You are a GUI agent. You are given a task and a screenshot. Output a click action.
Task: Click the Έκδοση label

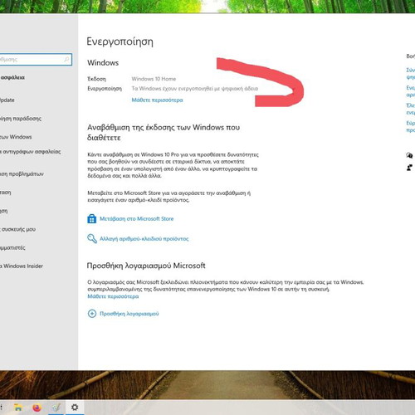96,79
